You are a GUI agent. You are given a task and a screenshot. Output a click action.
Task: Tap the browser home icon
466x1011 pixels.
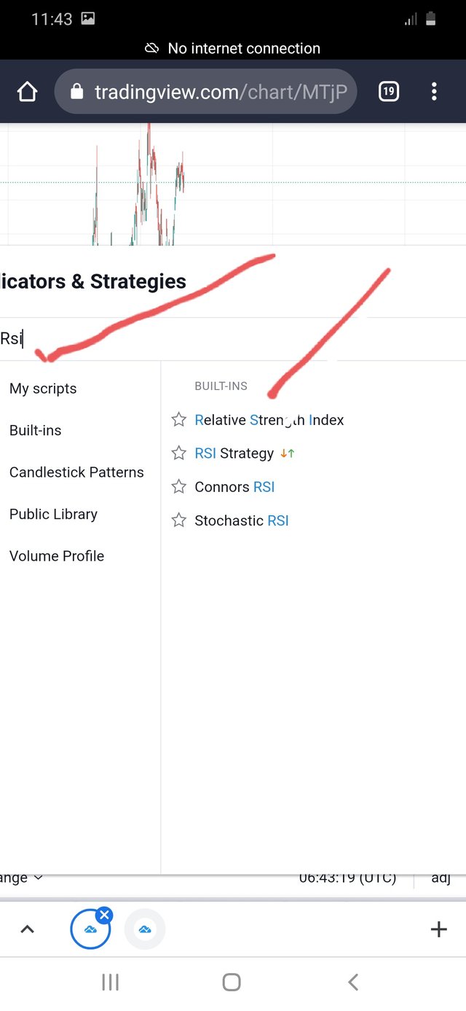coord(27,92)
